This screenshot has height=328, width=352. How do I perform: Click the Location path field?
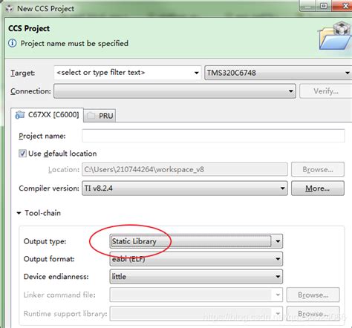pos(185,169)
